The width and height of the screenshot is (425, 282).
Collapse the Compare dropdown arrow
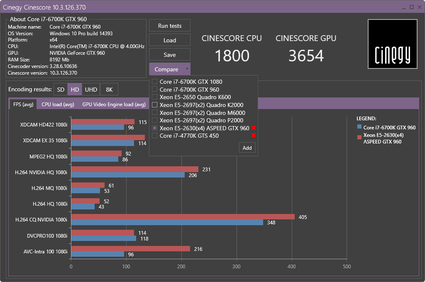[x=187, y=69]
